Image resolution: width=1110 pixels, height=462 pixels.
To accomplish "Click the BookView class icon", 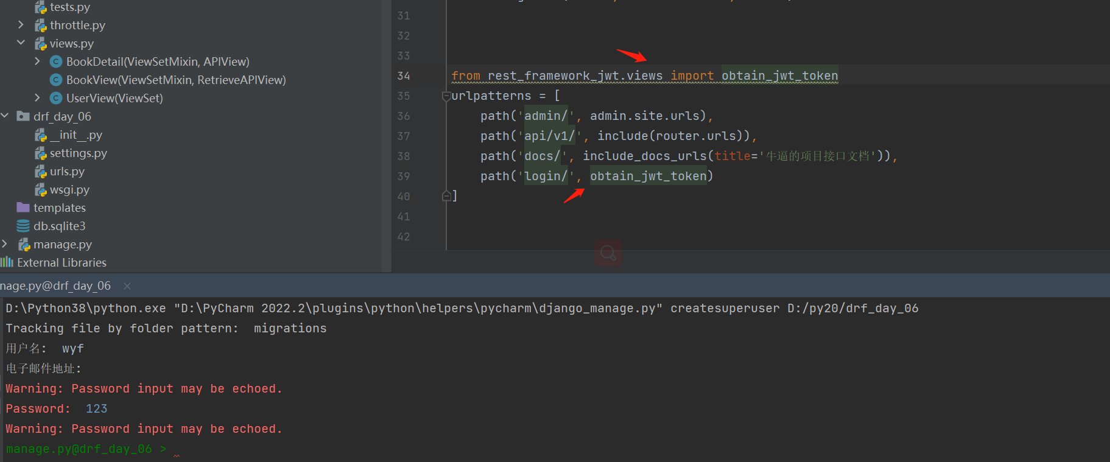I will click(56, 80).
